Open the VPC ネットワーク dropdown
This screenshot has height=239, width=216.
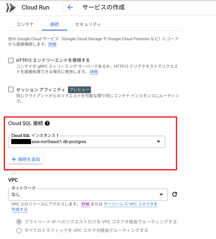[88, 195]
